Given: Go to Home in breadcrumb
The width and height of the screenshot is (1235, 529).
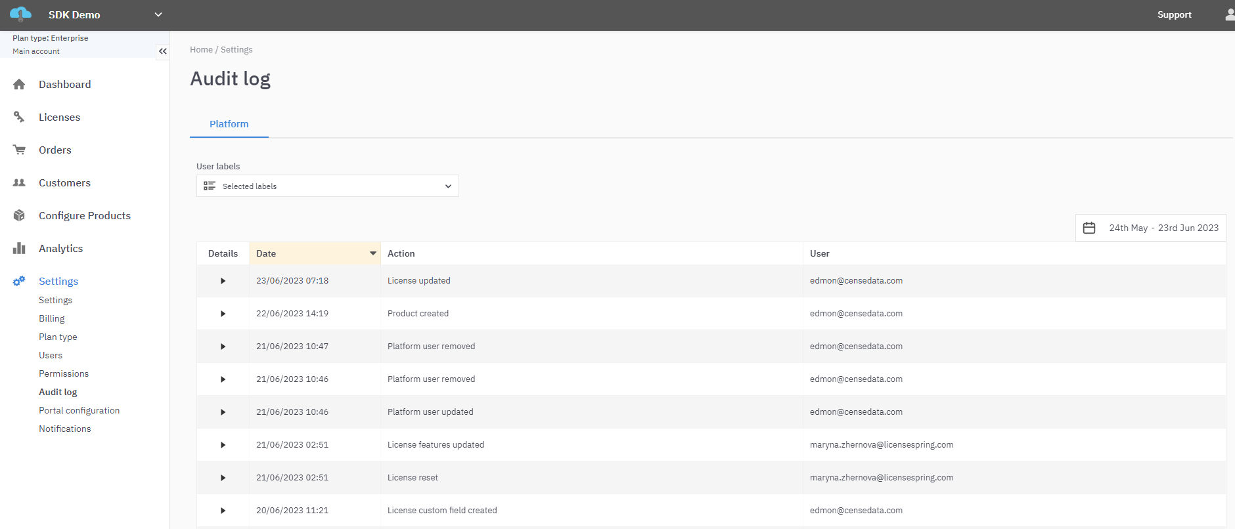Looking at the screenshot, I should [201, 50].
